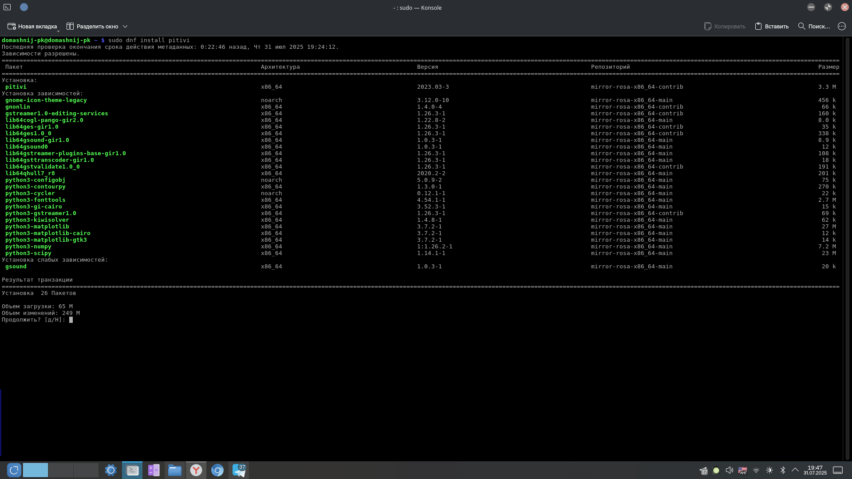Open the Konsole hamburger menu icon

tap(842, 27)
